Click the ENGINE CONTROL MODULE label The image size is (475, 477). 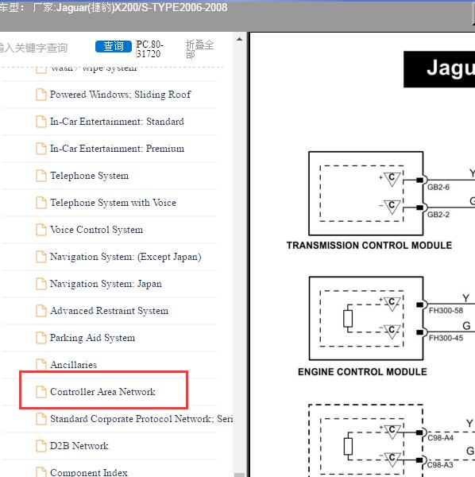coord(362,372)
